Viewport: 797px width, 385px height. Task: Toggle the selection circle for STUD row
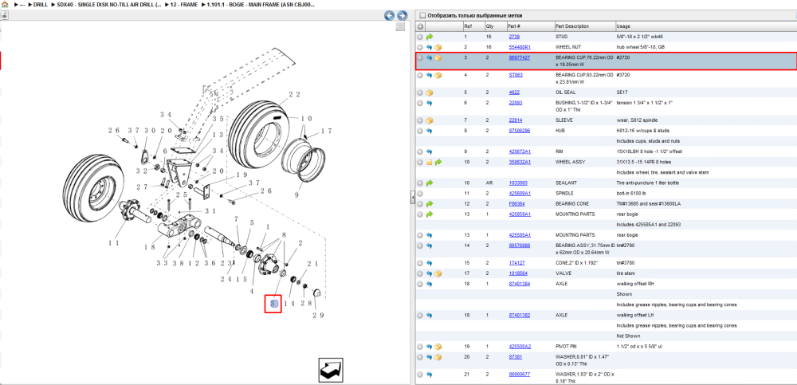point(420,37)
